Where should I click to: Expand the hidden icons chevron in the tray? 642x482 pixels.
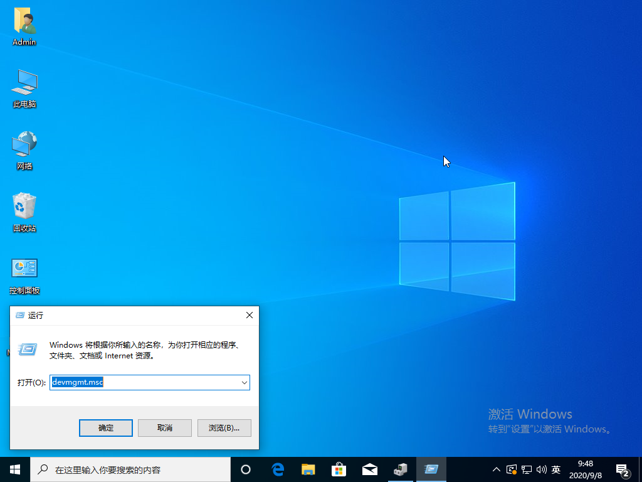point(496,469)
